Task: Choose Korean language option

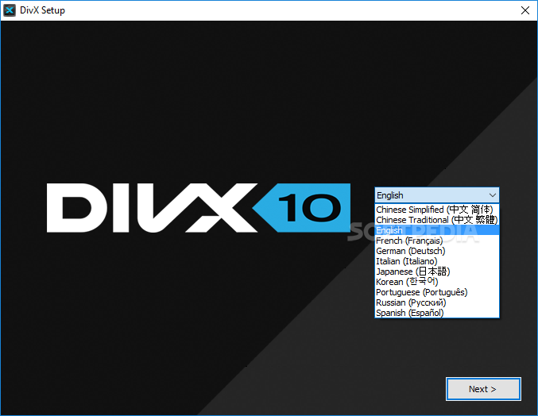Action: (437, 282)
